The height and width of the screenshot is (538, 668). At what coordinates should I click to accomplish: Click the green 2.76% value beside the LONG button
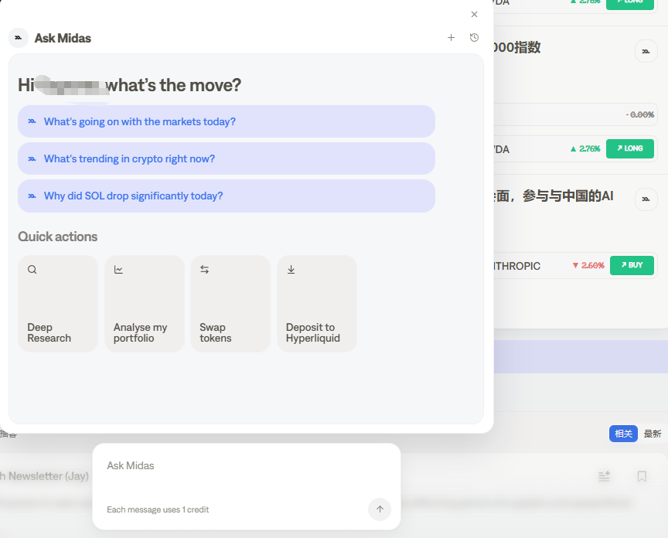(585, 148)
